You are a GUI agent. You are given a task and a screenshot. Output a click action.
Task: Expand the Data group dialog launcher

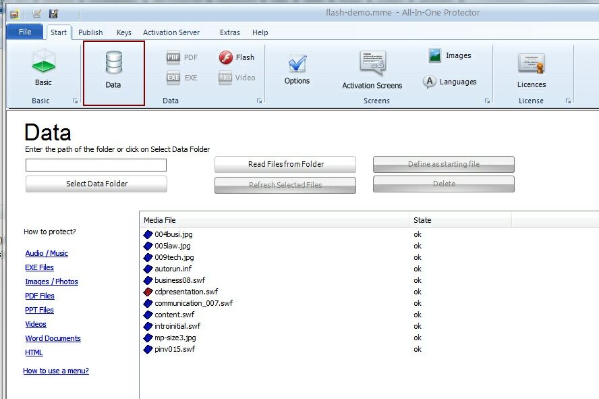(x=258, y=101)
